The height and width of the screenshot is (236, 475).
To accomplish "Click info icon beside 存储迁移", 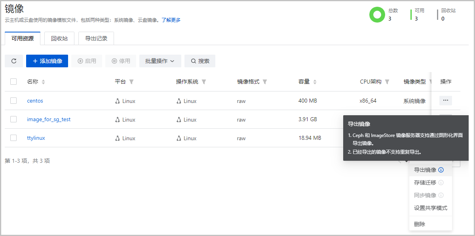I will (x=441, y=183).
